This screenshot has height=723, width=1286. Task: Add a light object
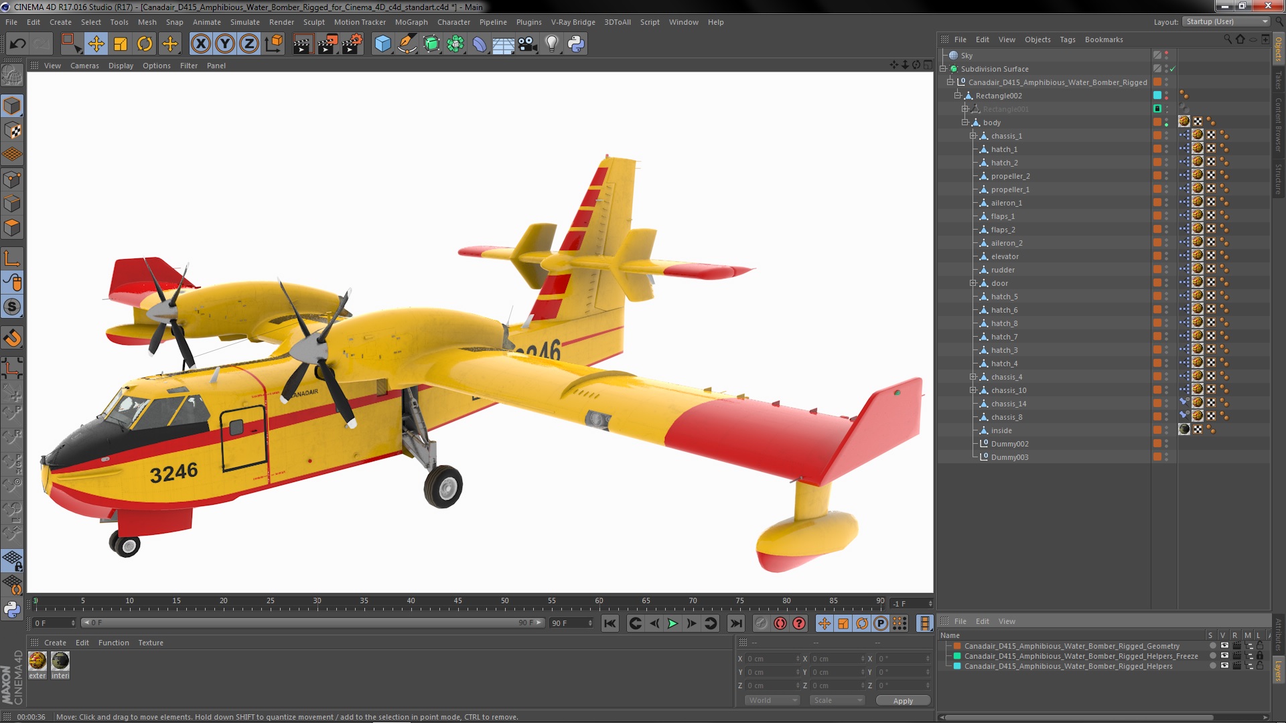pos(552,44)
